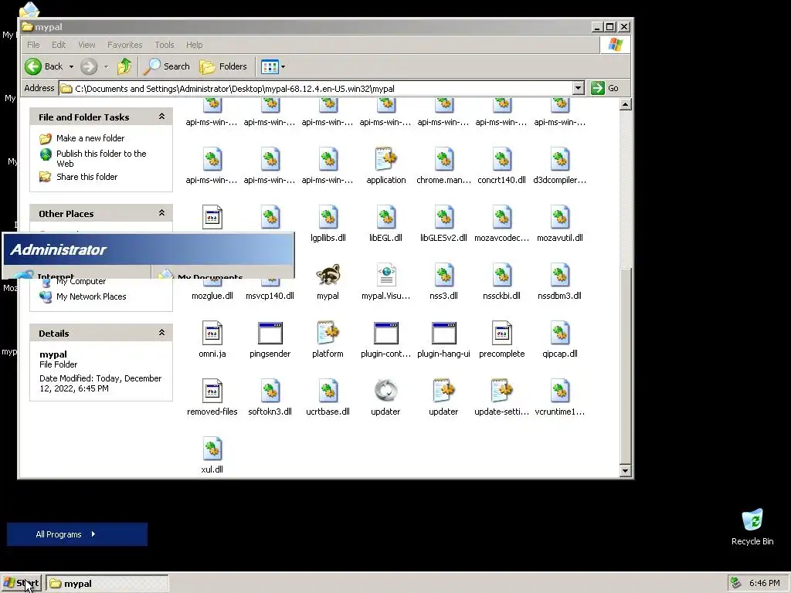This screenshot has width=791, height=593.
Task: Collapse the File and Folder Tasks panel
Action: tap(161, 117)
